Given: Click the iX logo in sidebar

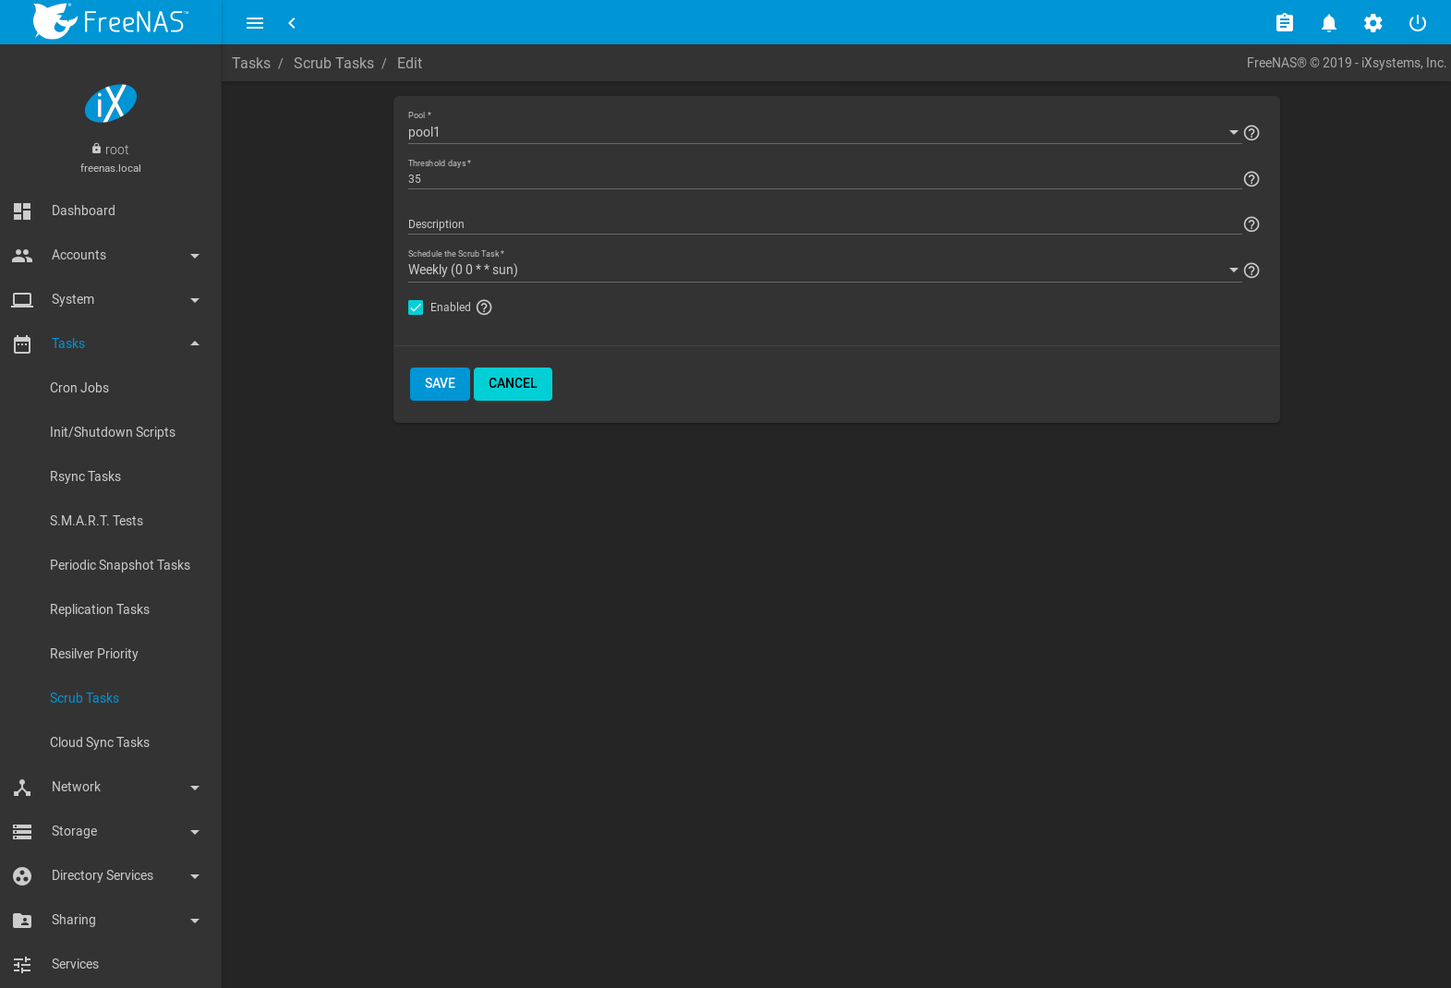Looking at the screenshot, I should pos(111,103).
